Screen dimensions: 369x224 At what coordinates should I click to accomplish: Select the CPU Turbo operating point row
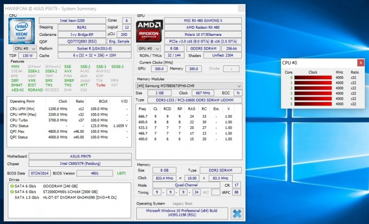pyautogui.click(x=69, y=120)
